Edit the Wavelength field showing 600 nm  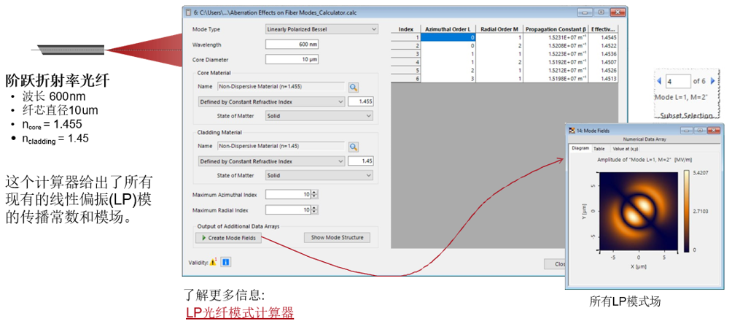point(292,45)
